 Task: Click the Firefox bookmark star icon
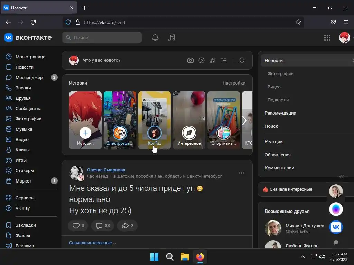coord(298,22)
